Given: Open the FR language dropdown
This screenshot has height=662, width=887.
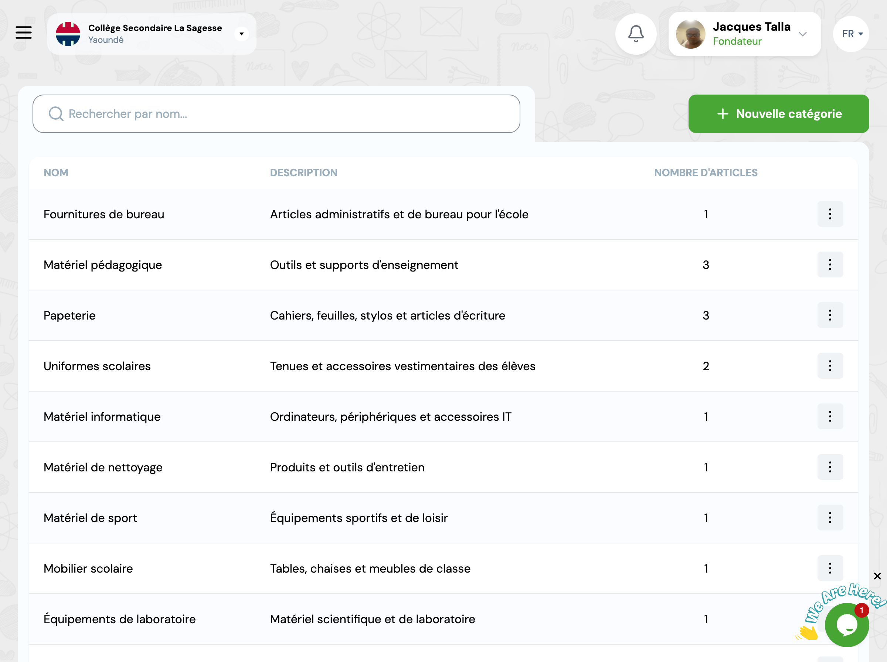Looking at the screenshot, I should [x=851, y=34].
